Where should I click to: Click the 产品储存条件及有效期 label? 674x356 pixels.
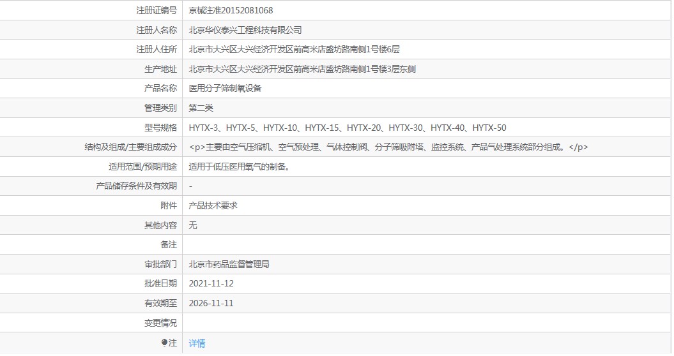coord(136,186)
